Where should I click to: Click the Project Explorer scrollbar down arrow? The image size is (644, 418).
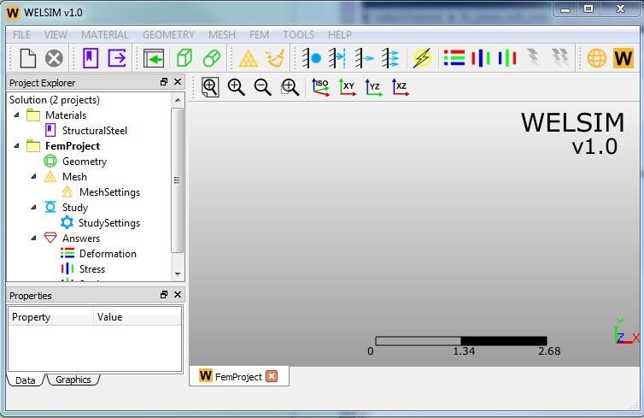pos(178,274)
